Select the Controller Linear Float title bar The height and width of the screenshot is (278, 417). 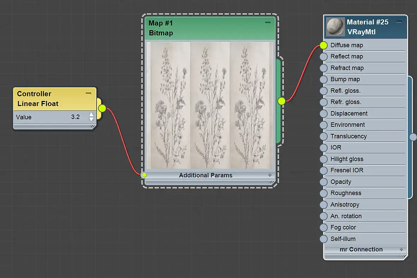coord(55,99)
